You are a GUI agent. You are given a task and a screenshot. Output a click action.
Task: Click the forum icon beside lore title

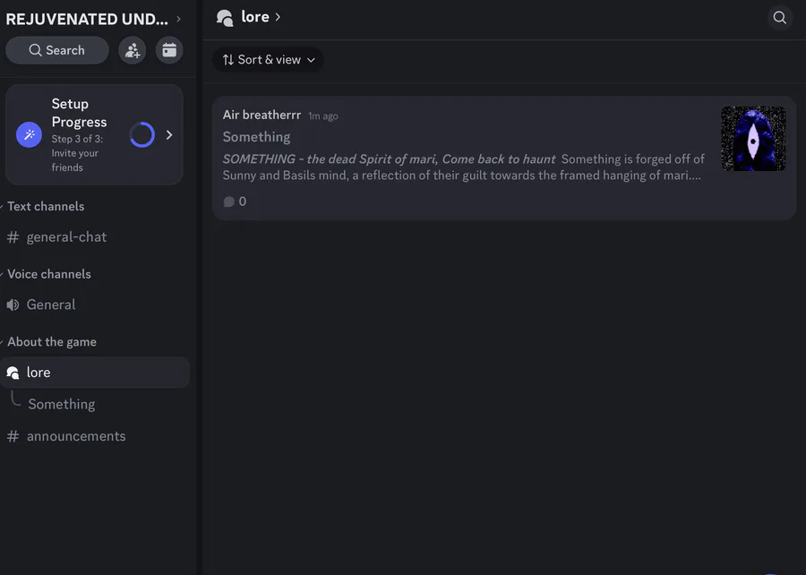pyautogui.click(x=226, y=17)
